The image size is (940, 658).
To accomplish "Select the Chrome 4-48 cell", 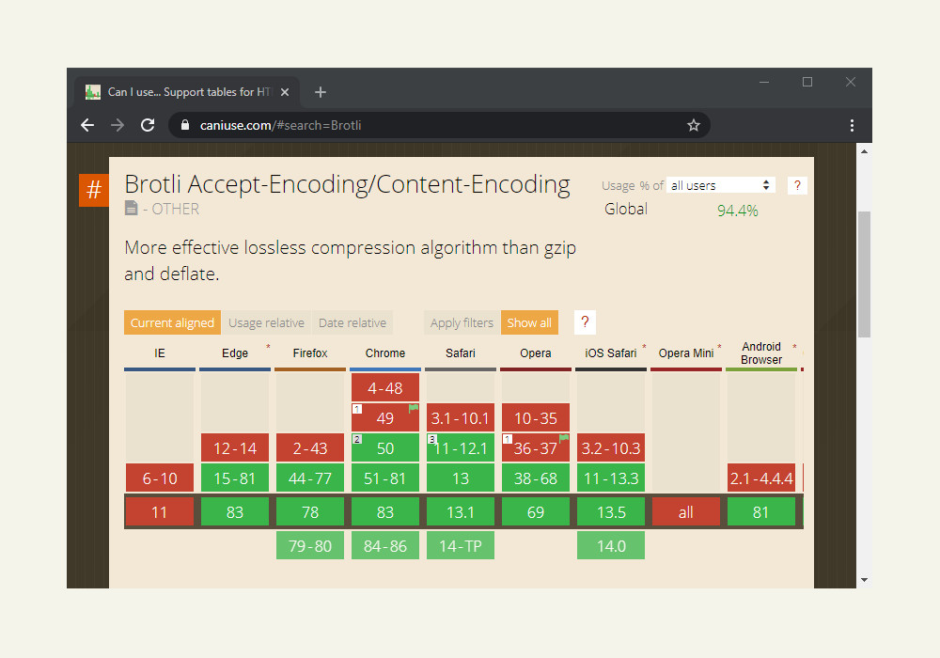I will (385, 387).
